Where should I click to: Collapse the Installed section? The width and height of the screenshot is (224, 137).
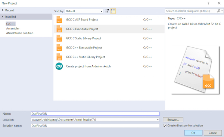click(3, 17)
